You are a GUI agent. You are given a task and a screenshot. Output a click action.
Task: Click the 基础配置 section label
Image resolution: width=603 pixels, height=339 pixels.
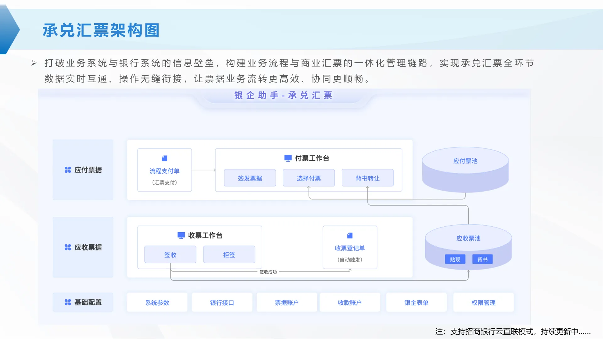coord(88,302)
